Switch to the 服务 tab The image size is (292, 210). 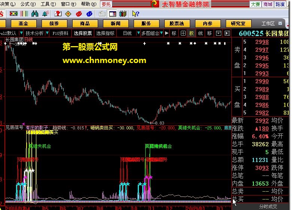click(146, 24)
